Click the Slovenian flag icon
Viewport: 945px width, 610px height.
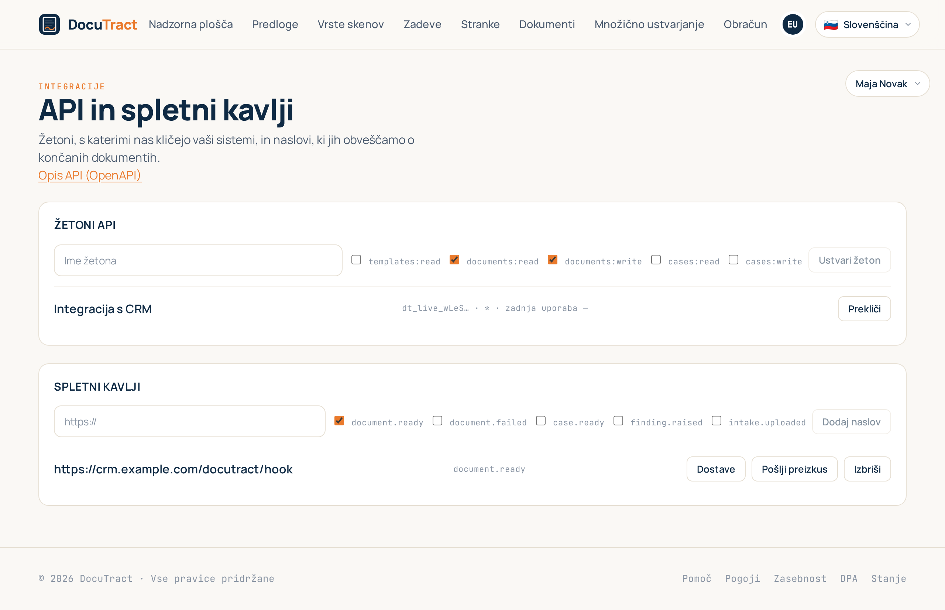831,25
